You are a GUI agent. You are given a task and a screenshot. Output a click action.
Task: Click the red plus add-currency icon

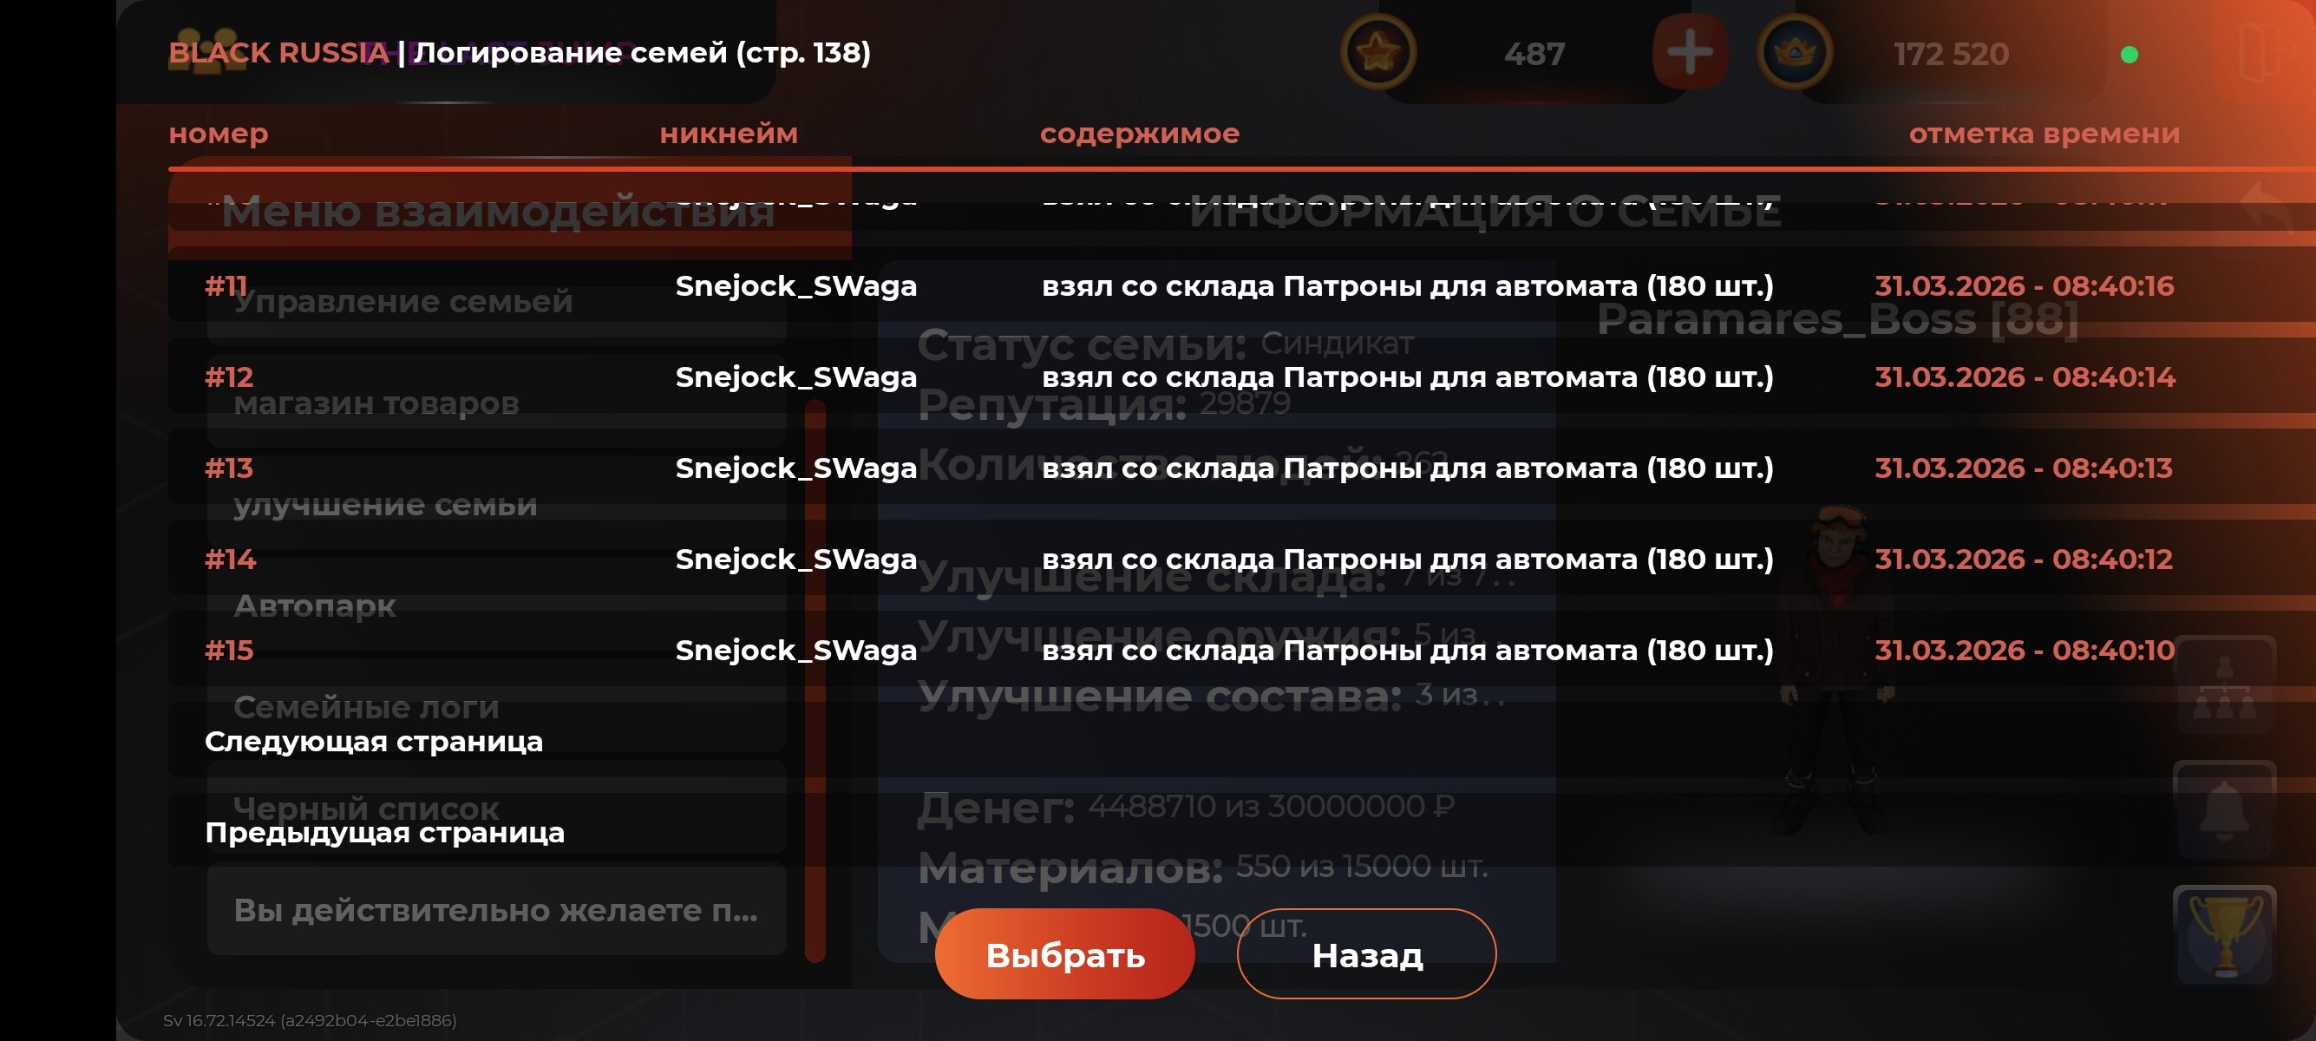(1690, 52)
